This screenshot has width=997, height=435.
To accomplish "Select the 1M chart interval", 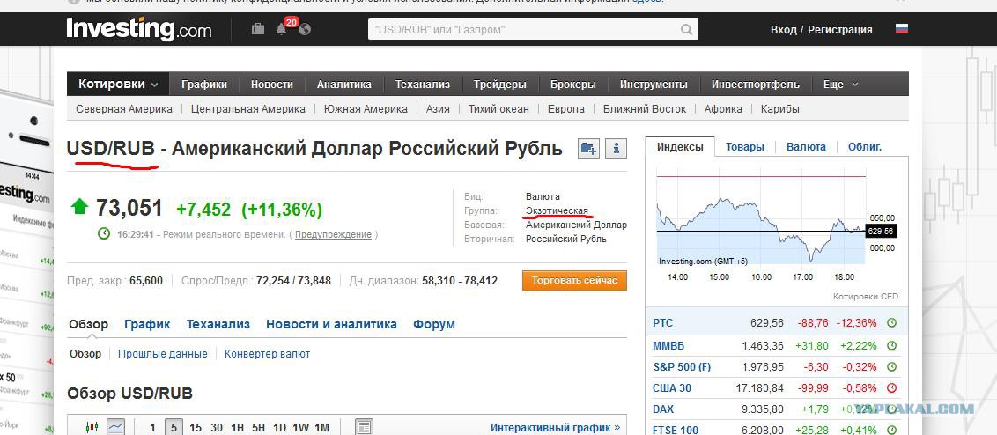I will [321, 427].
